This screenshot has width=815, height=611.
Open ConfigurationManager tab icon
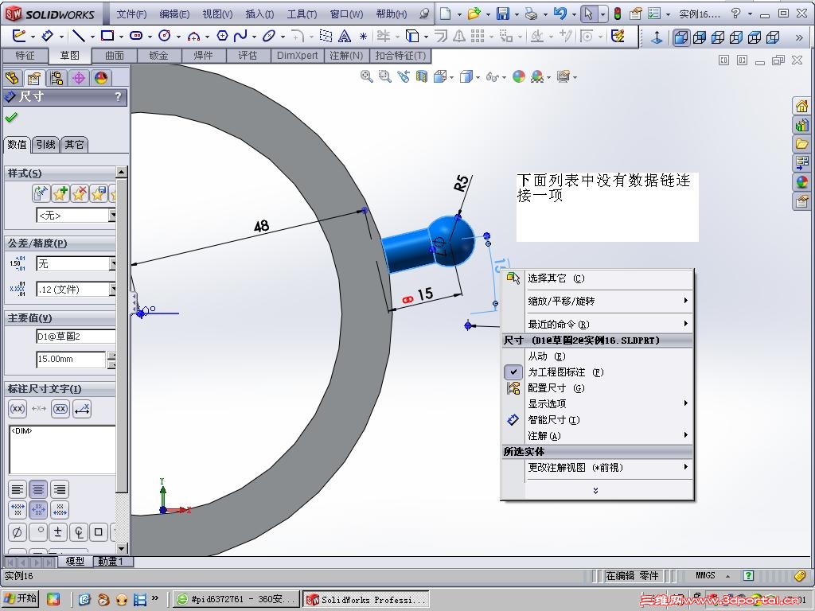[x=57, y=78]
